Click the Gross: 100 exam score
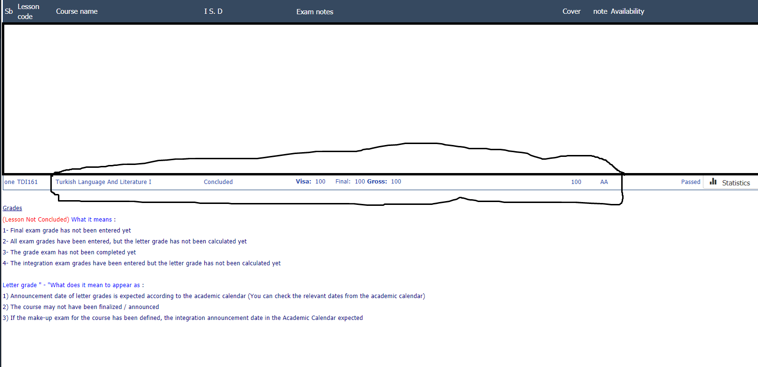This screenshot has width=758, height=367. tap(384, 182)
